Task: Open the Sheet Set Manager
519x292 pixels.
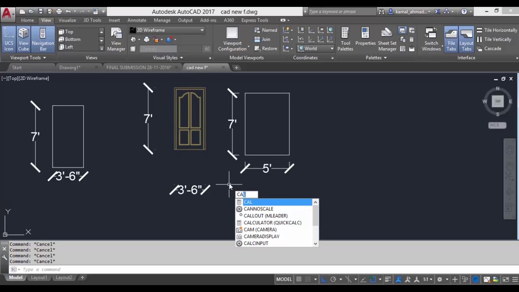Action: 387,40
